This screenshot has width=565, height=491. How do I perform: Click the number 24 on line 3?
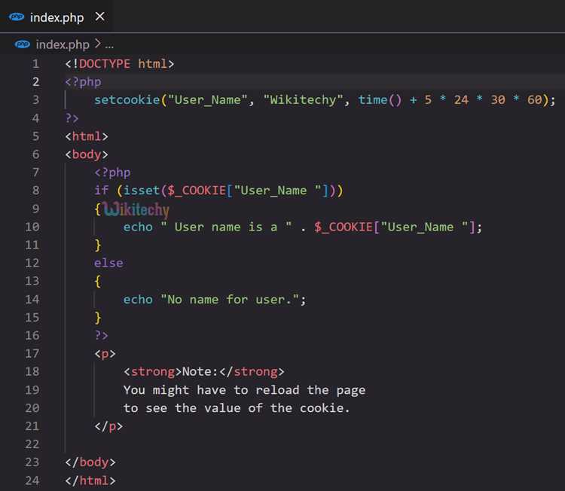click(461, 100)
